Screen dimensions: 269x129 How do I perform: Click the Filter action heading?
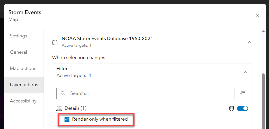(62, 69)
